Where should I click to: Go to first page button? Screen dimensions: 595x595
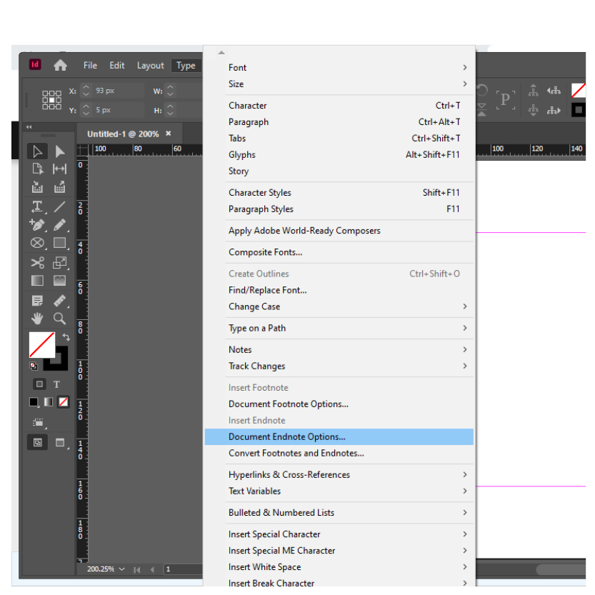[137, 569]
